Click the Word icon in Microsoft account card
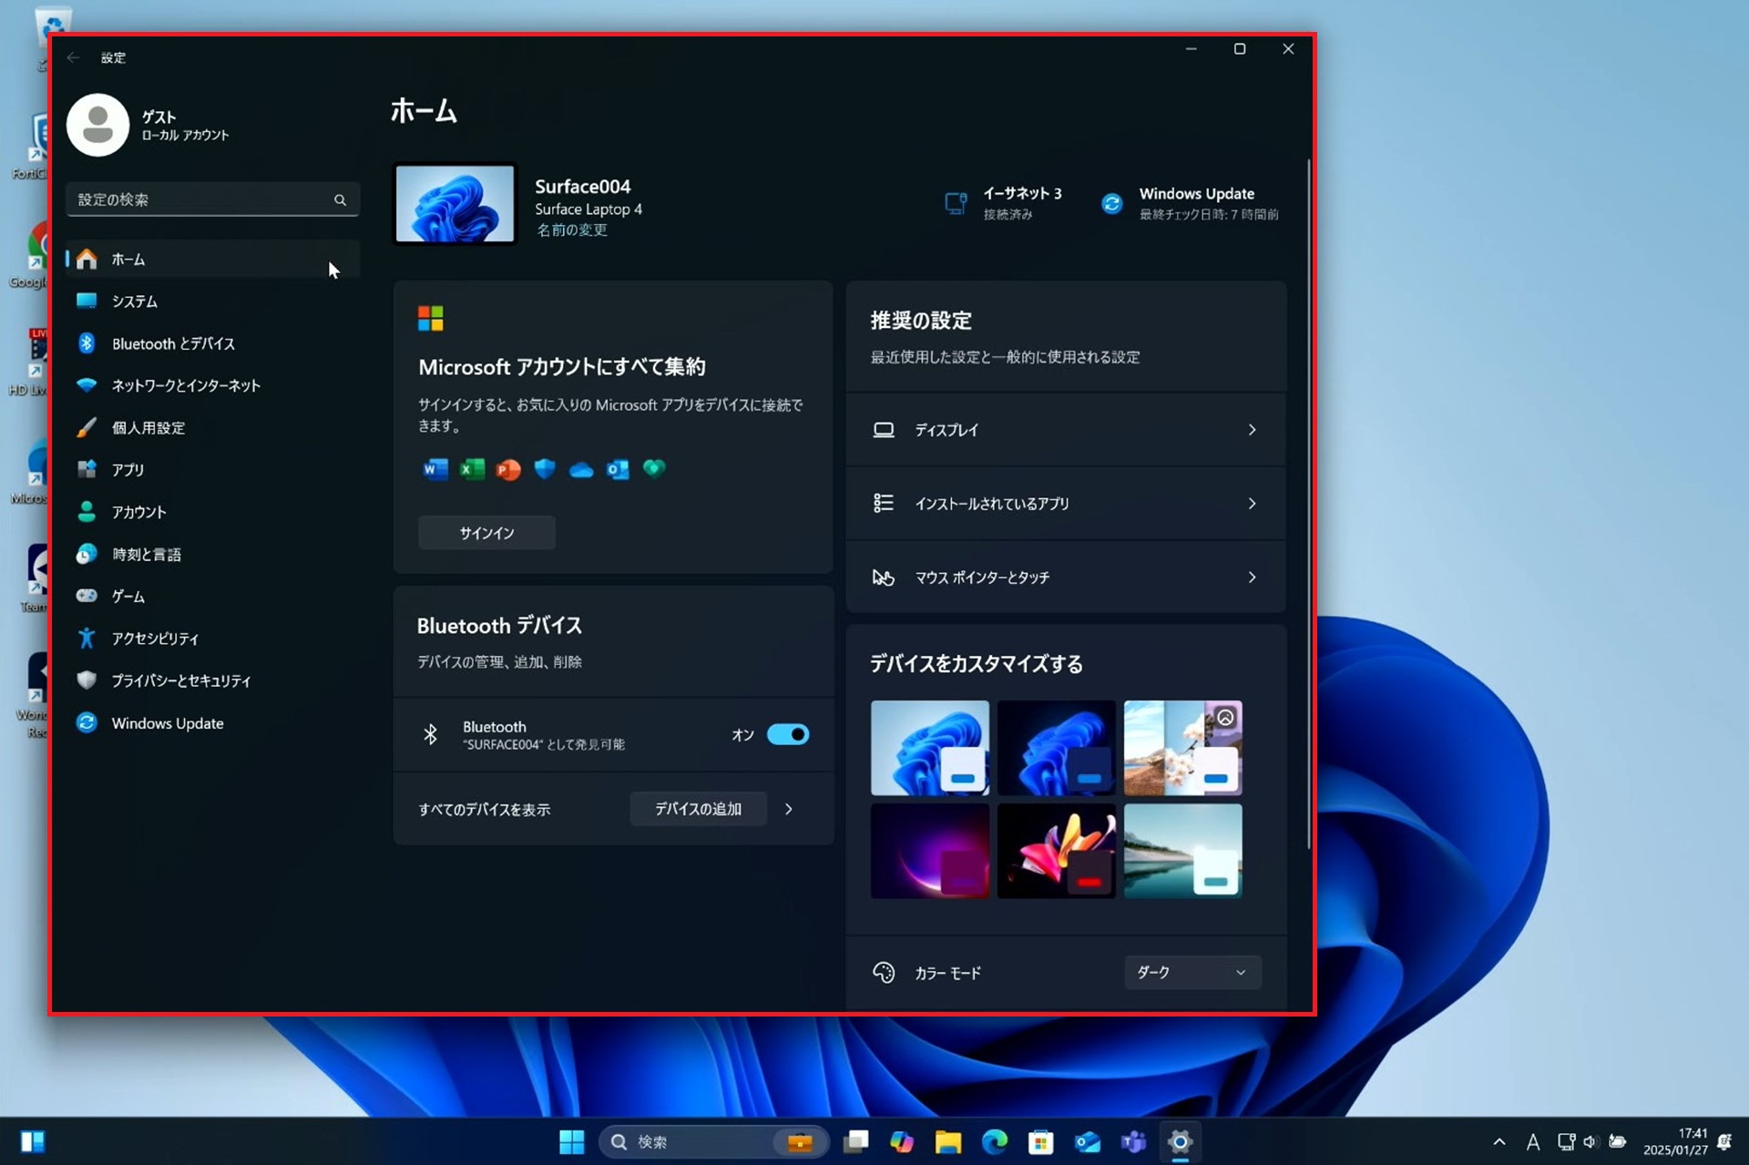Viewport: 1749px width, 1165px height. [435, 469]
